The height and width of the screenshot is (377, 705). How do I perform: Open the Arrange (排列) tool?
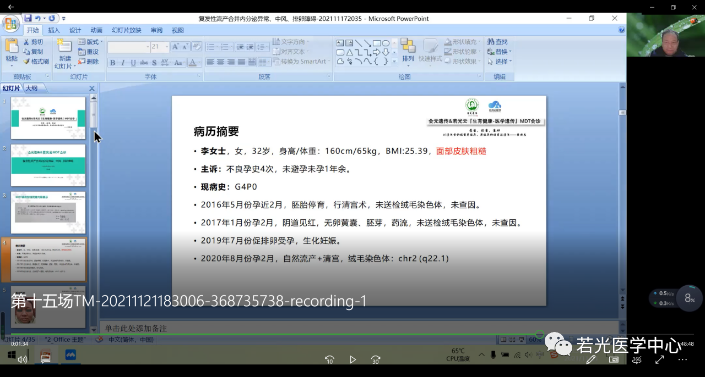[408, 50]
